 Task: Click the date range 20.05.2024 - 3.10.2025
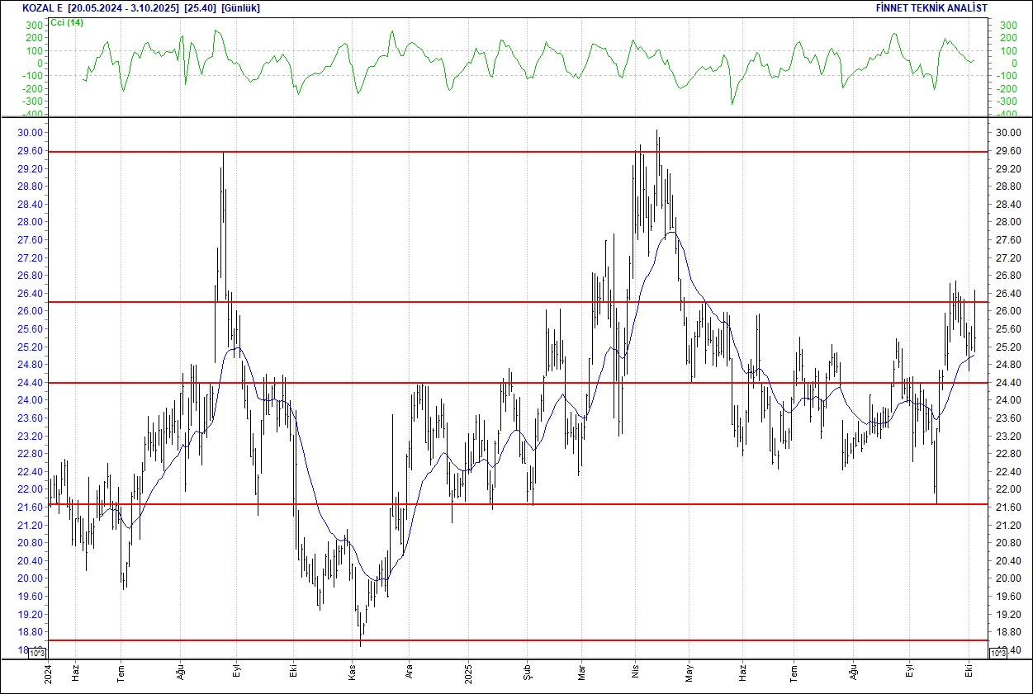(124, 7)
